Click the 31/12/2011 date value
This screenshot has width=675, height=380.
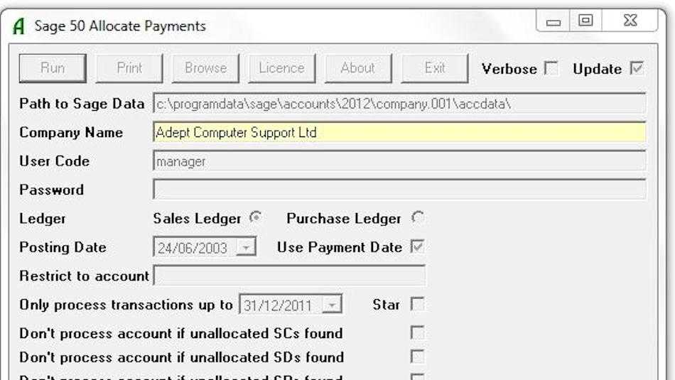point(278,305)
